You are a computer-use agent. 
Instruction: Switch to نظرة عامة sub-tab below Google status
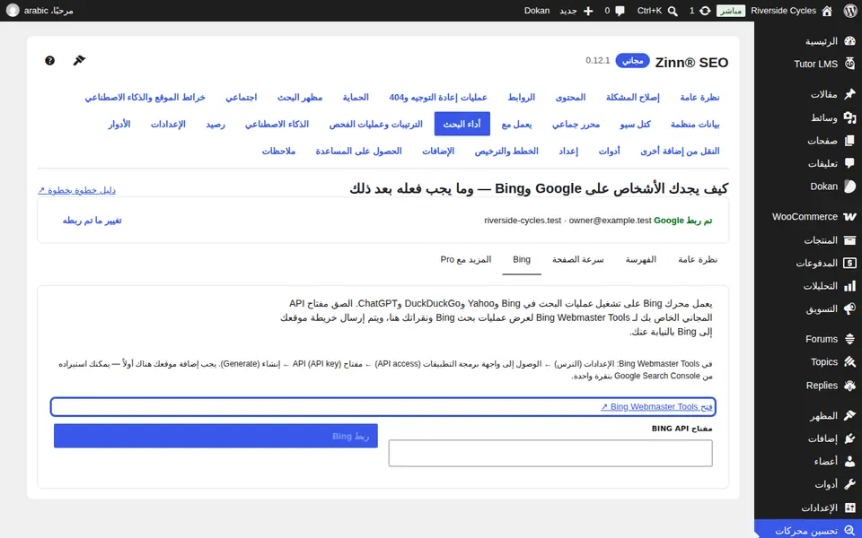point(698,259)
